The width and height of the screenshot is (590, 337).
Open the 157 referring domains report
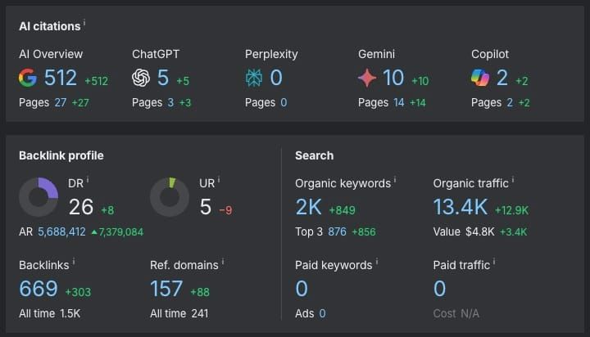click(167, 289)
